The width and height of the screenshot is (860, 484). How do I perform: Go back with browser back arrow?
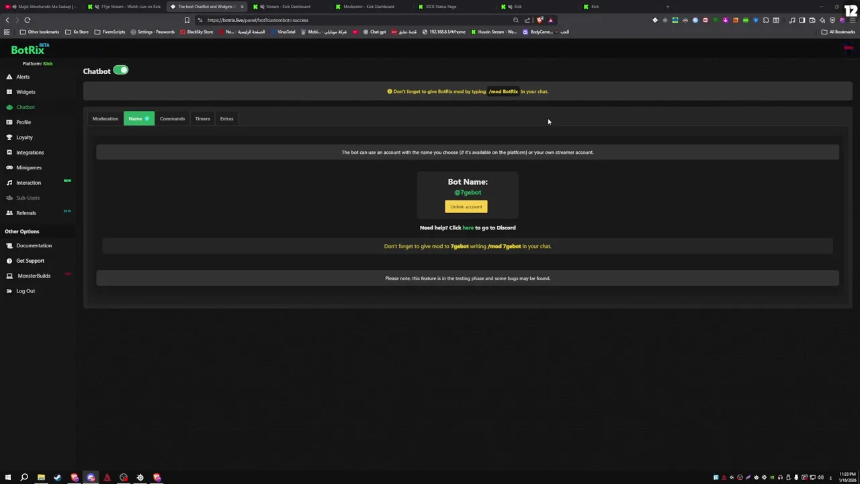point(7,20)
